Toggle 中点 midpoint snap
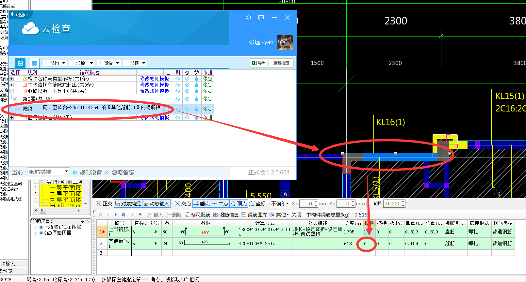 [x=220, y=203]
